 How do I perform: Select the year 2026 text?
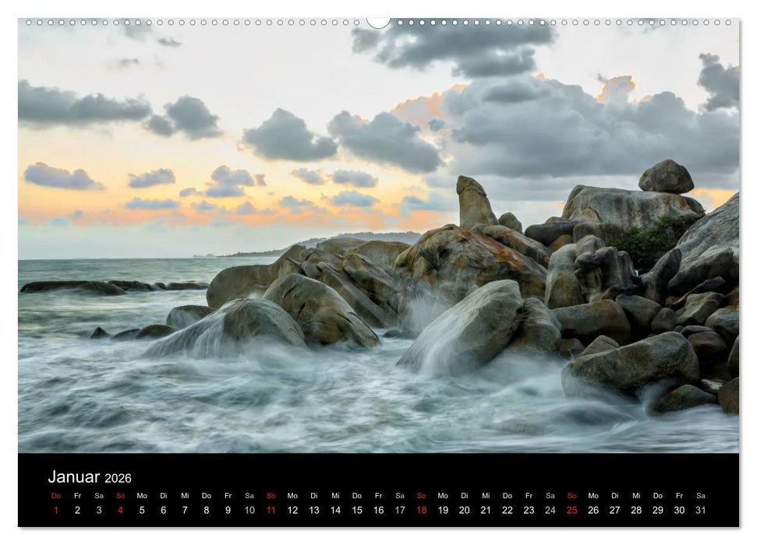[x=119, y=478]
